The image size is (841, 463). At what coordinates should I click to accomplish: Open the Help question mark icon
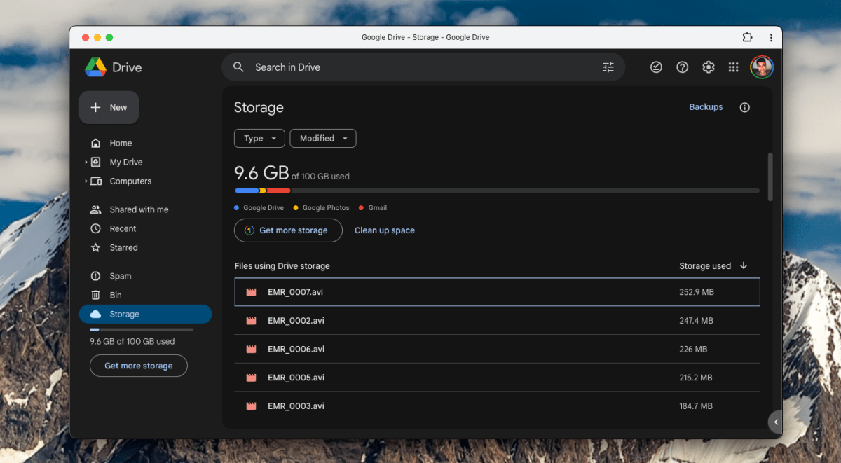click(682, 67)
